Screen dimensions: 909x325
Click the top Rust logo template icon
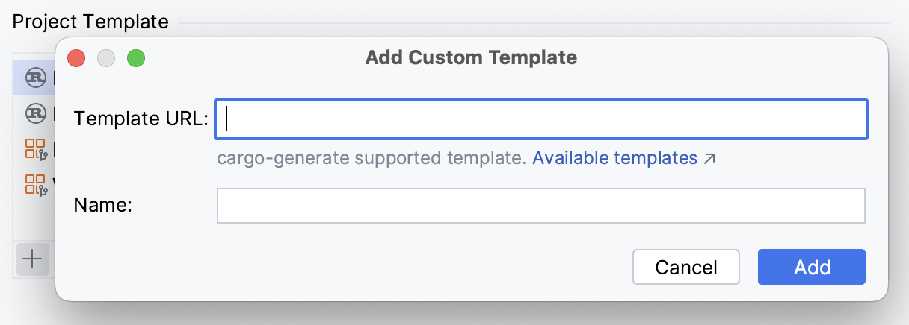36,77
